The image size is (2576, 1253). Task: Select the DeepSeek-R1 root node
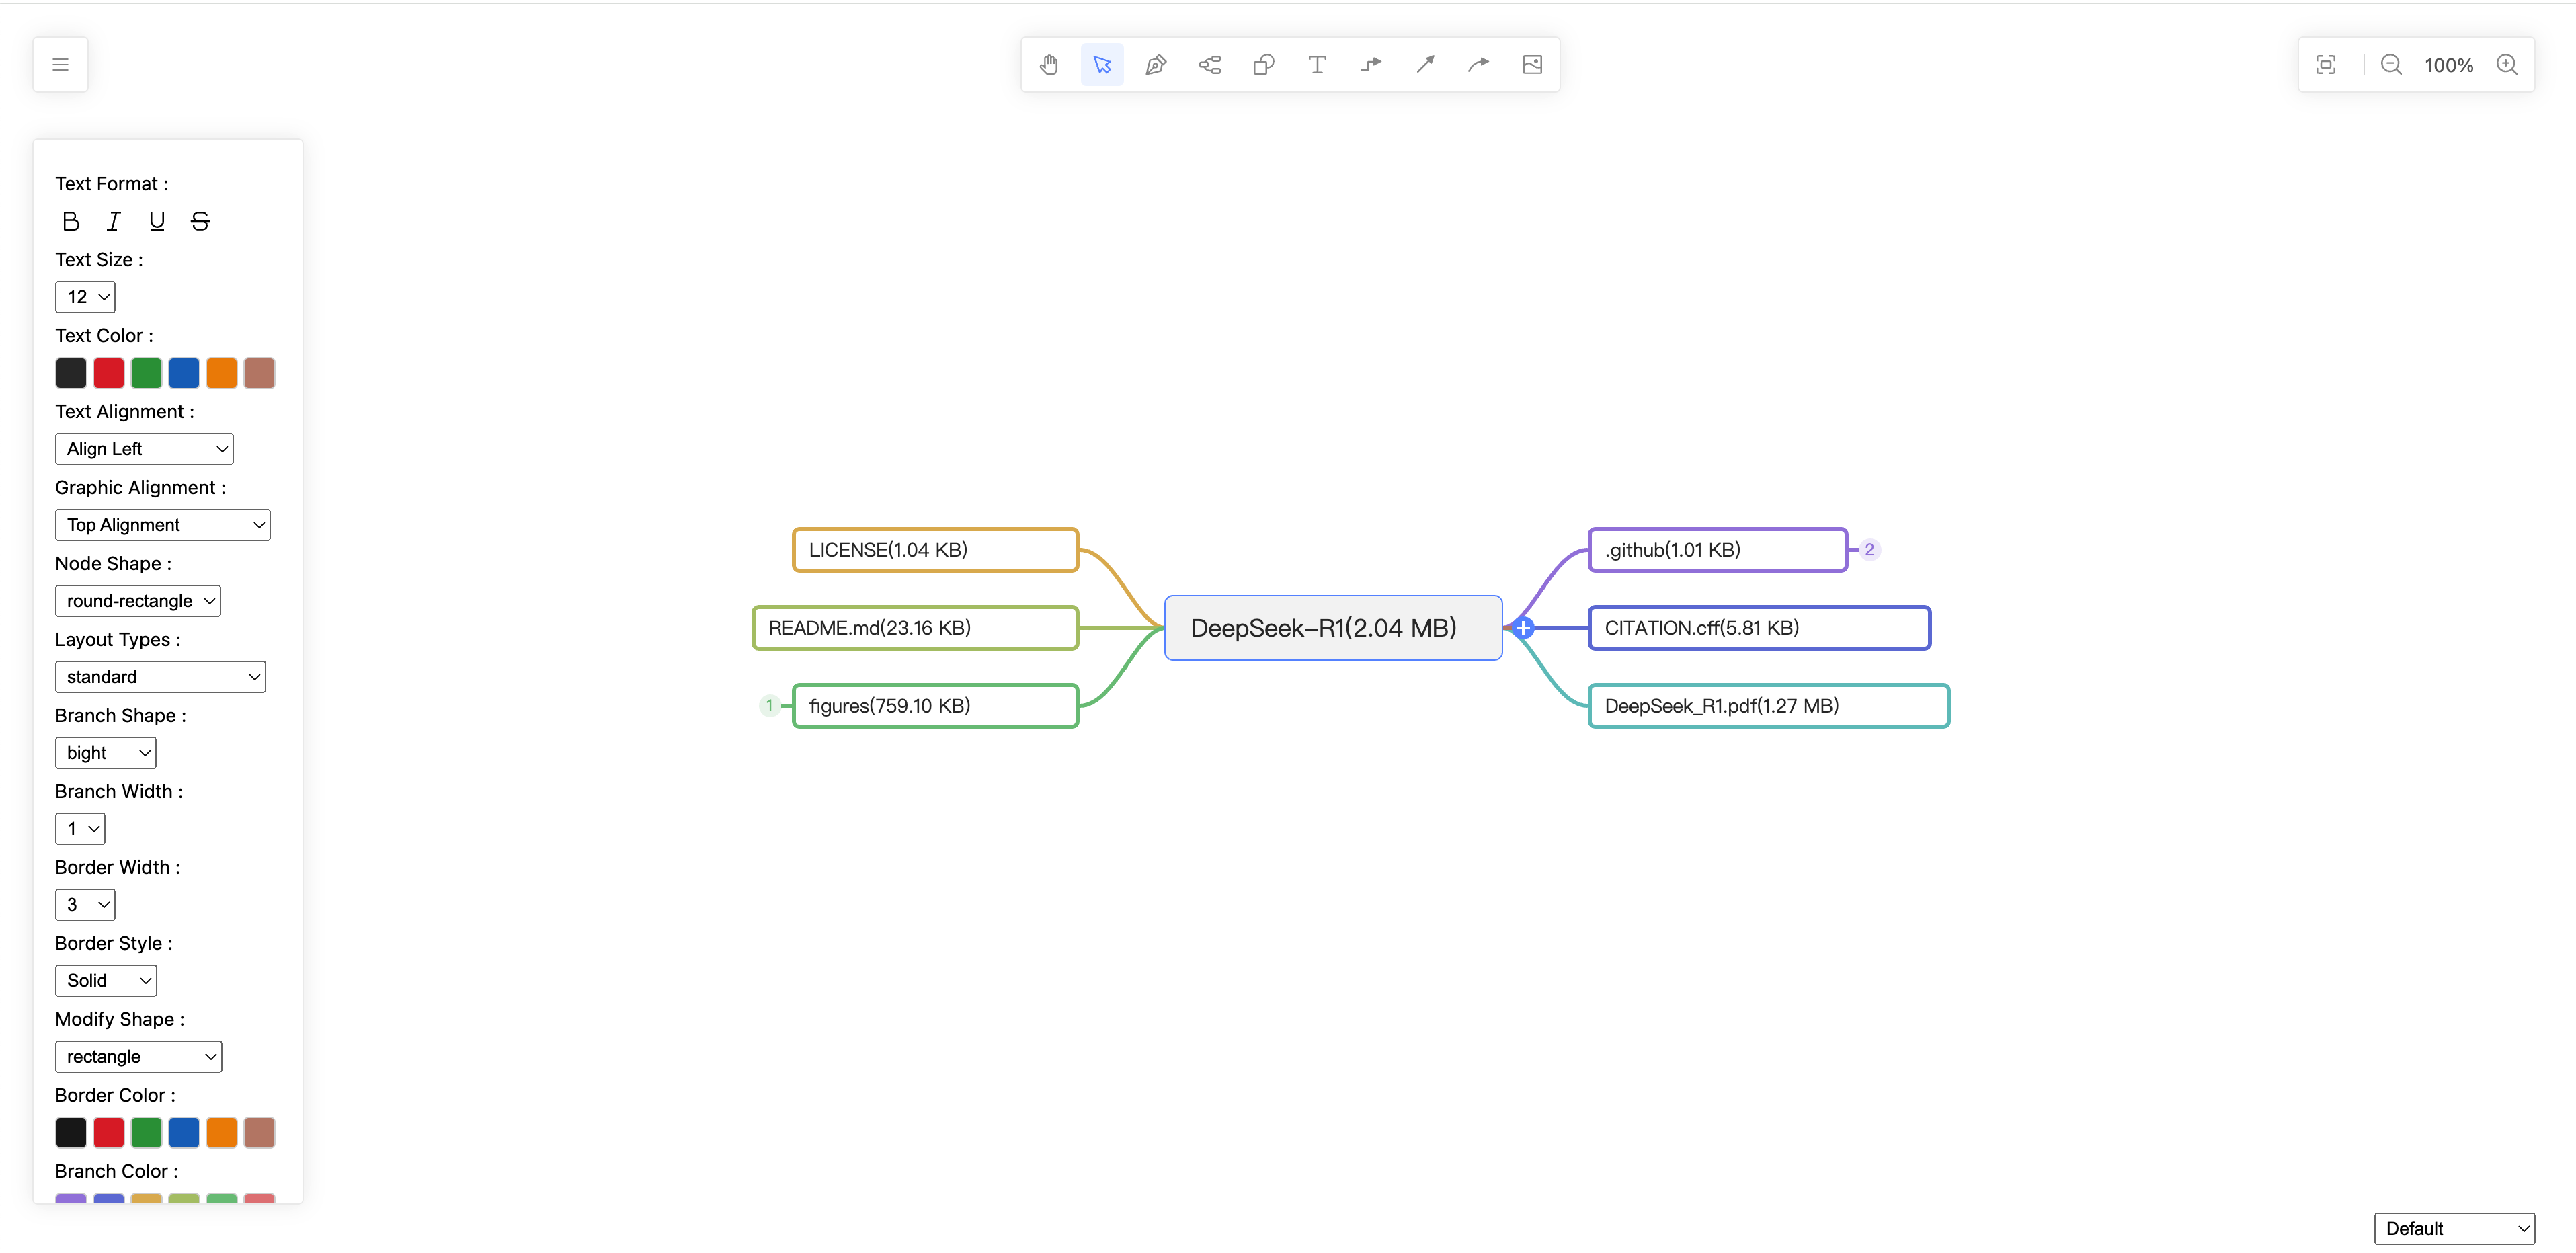pyautogui.click(x=1333, y=628)
